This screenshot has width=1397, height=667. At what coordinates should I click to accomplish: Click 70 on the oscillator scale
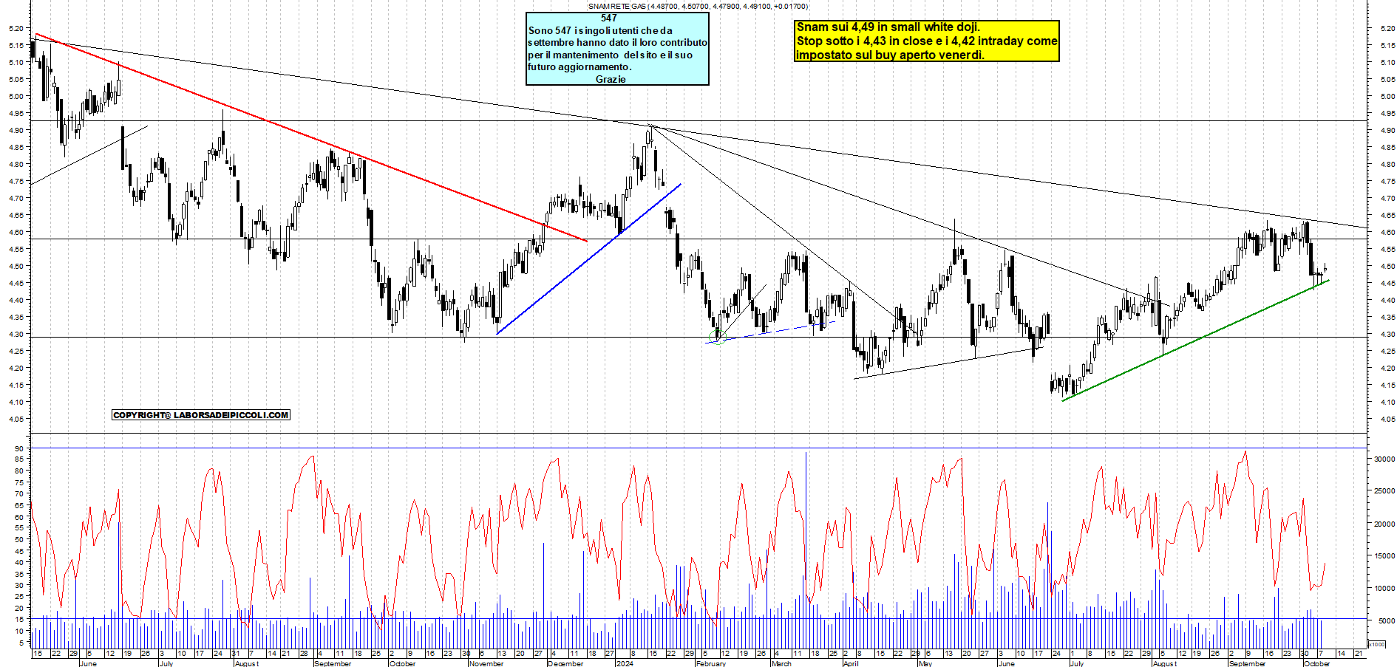click(18, 493)
